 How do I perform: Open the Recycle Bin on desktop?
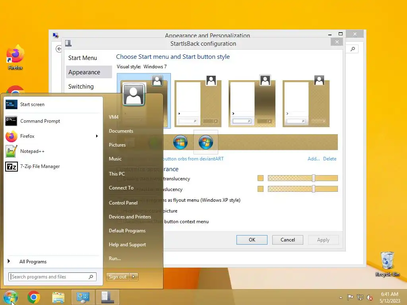click(387, 264)
